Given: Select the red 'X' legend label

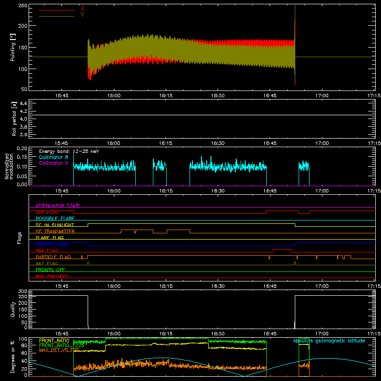Looking at the screenshot, I should coord(82,9).
